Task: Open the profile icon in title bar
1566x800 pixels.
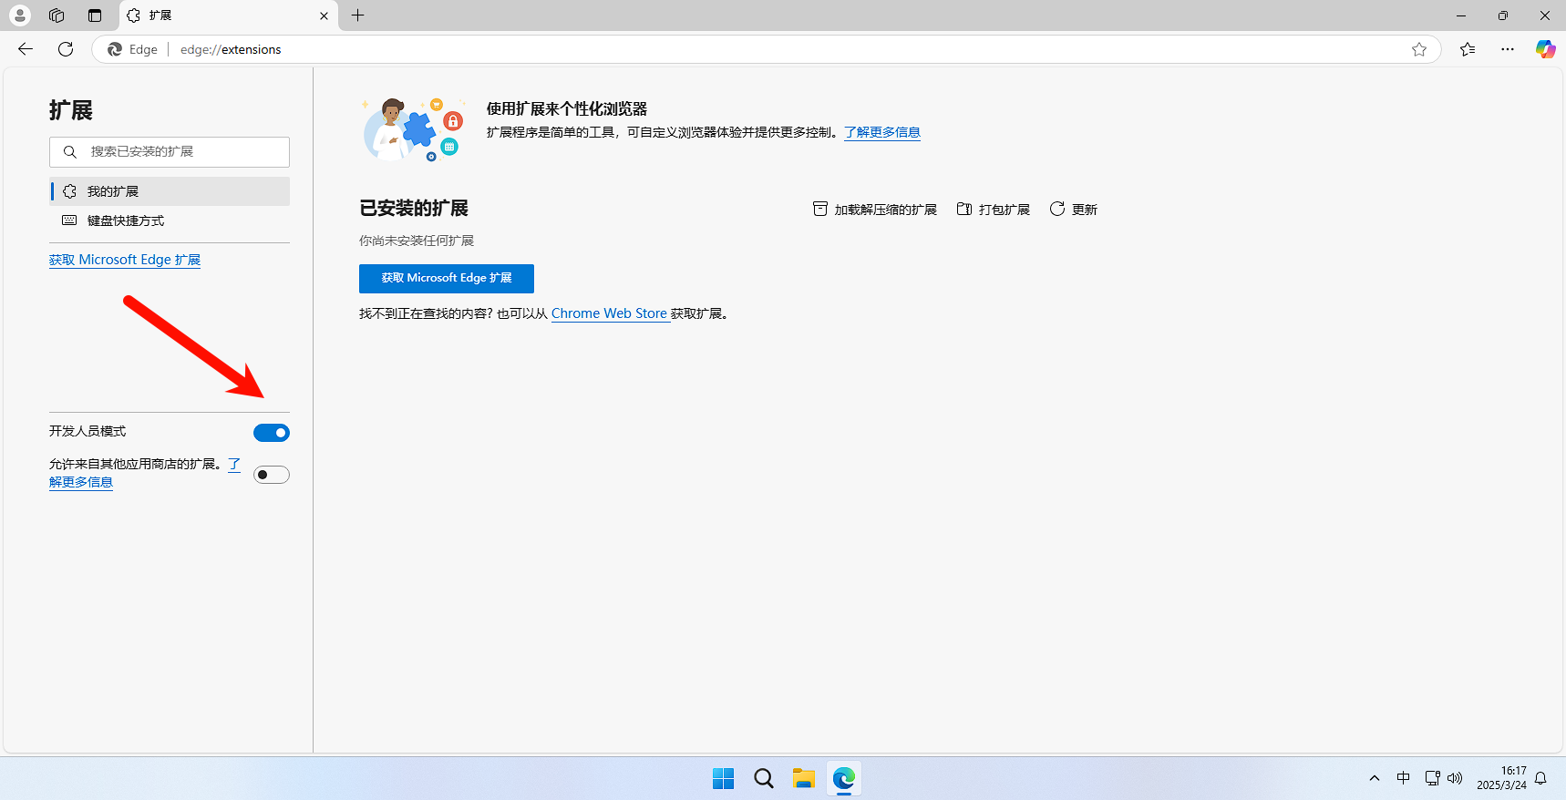Action: tap(20, 15)
